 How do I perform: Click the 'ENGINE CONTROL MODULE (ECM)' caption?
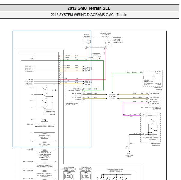pyautogui.click(x=72, y=104)
